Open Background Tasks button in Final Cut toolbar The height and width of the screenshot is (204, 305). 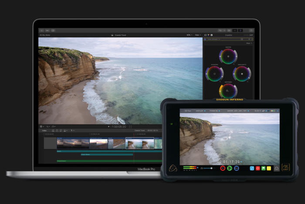point(53,31)
